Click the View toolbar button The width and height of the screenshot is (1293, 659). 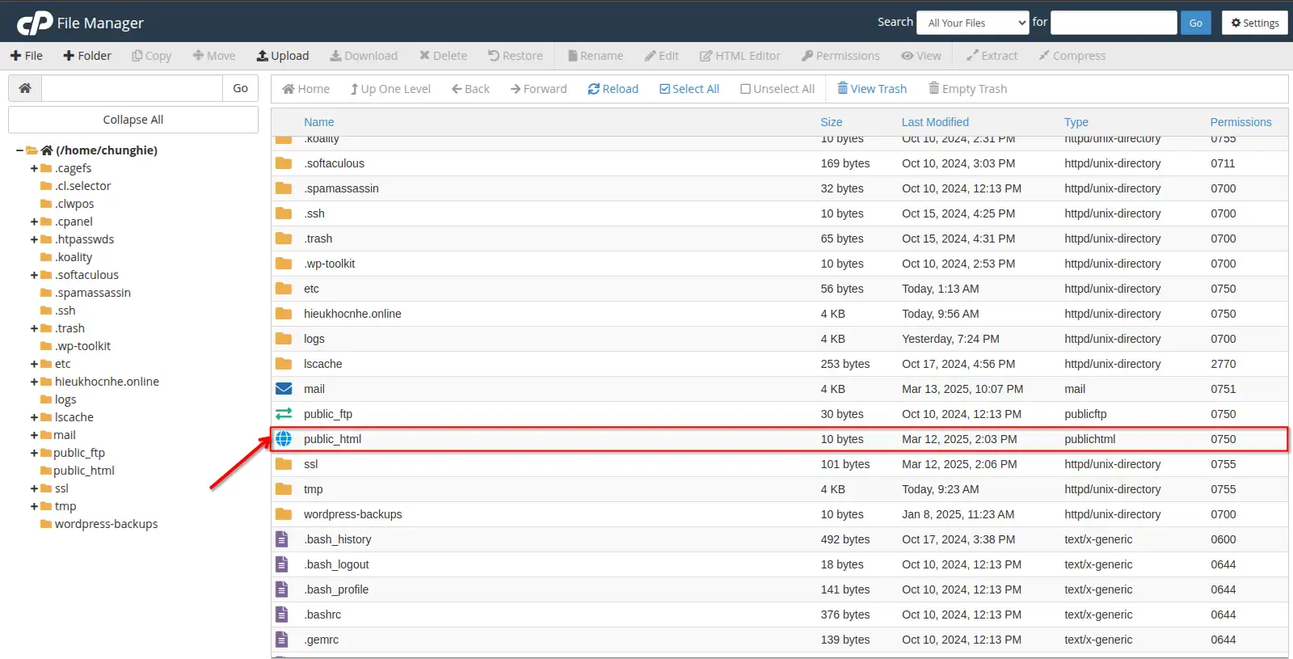(x=921, y=56)
